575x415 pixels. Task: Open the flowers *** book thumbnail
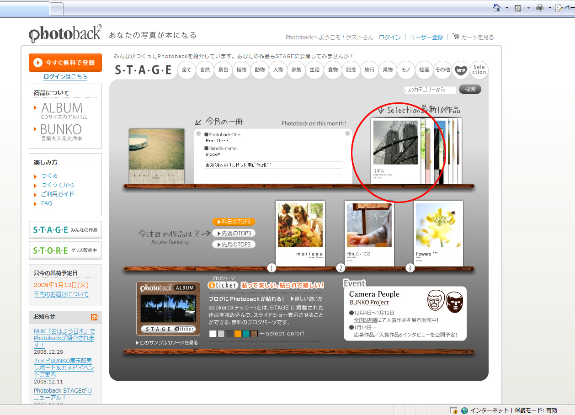click(438, 233)
